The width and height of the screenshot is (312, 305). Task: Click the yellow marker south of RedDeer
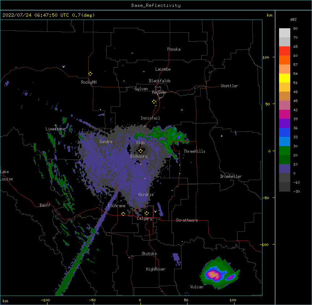(154, 101)
